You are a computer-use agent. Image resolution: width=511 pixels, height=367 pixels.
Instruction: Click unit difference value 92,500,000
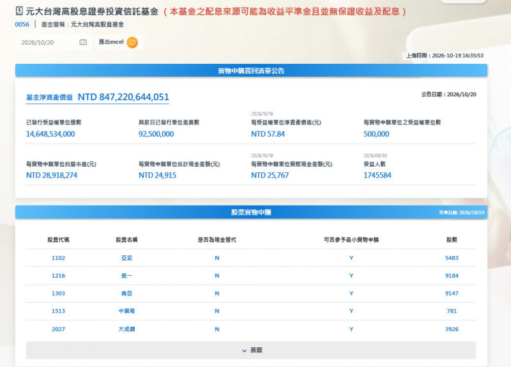pos(156,134)
